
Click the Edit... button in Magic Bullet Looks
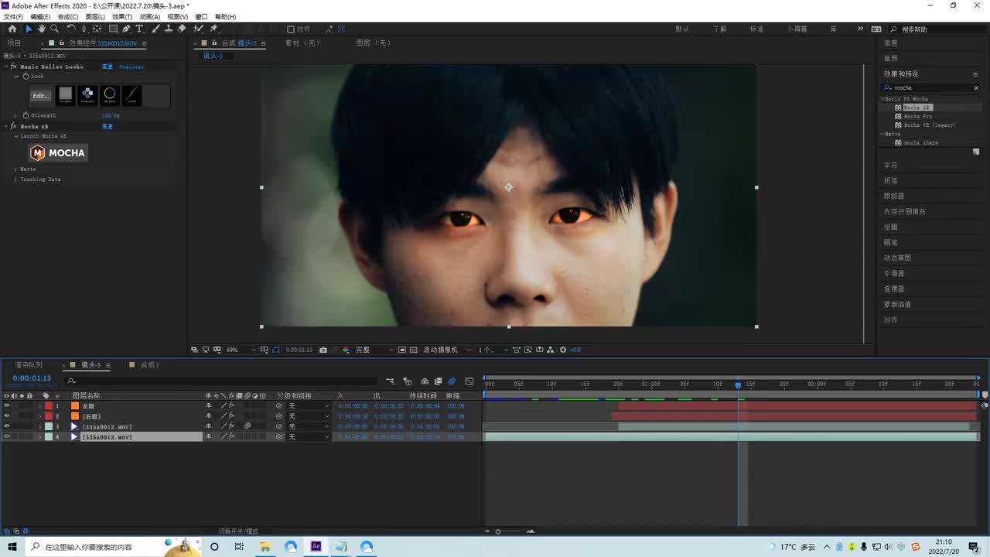click(x=40, y=96)
